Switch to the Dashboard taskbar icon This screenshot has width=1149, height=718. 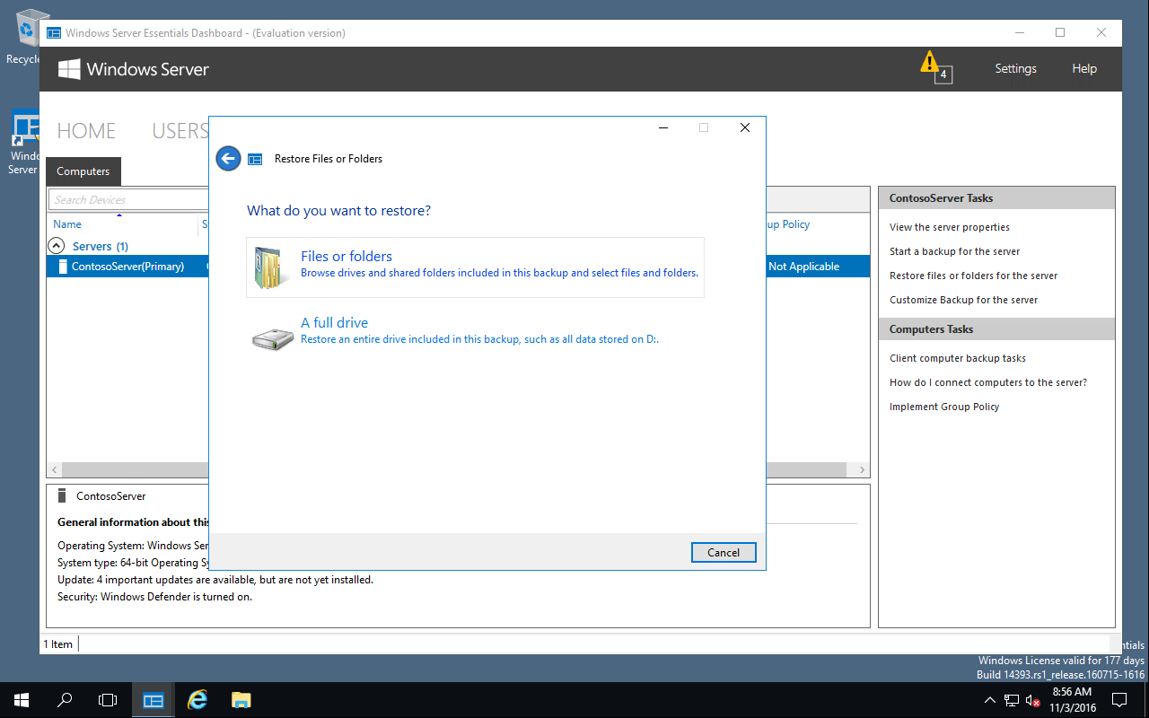click(x=153, y=700)
